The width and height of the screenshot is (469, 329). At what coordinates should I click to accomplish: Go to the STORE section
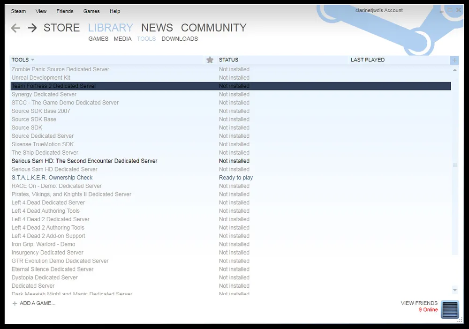pyautogui.click(x=61, y=28)
